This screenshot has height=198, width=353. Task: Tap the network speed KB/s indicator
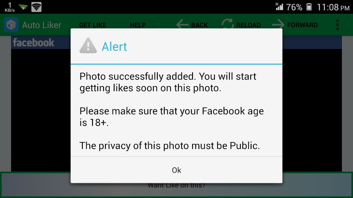click(10, 7)
